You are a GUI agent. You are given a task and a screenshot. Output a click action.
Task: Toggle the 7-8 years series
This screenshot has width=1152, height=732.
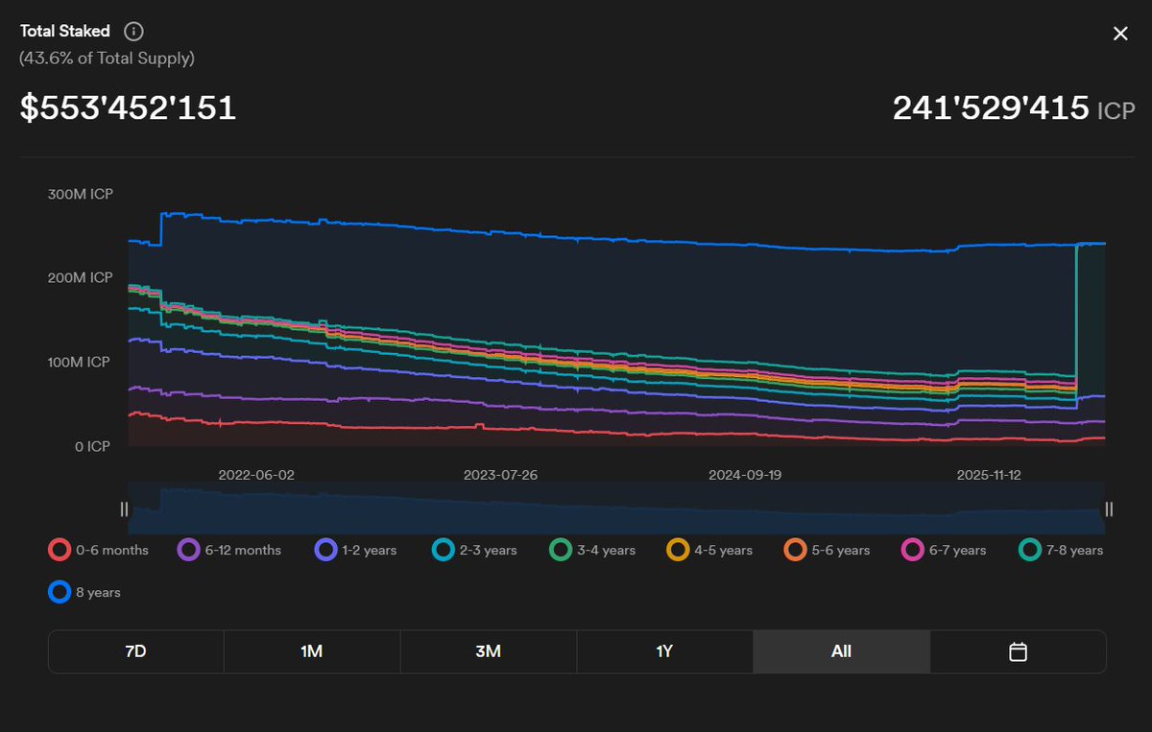tap(1061, 550)
